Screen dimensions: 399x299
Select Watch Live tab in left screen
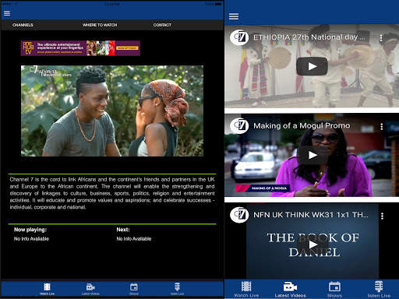pos(47,289)
